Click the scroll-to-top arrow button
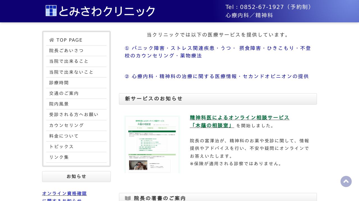 [x=346, y=181]
